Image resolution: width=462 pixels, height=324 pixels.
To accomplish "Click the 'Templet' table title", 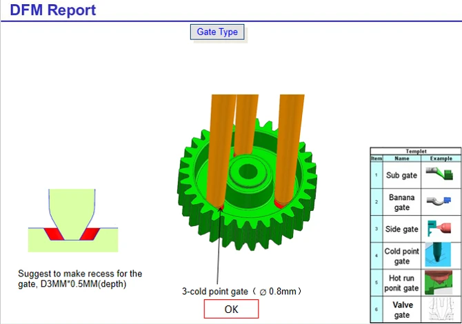I will coord(416,151).
